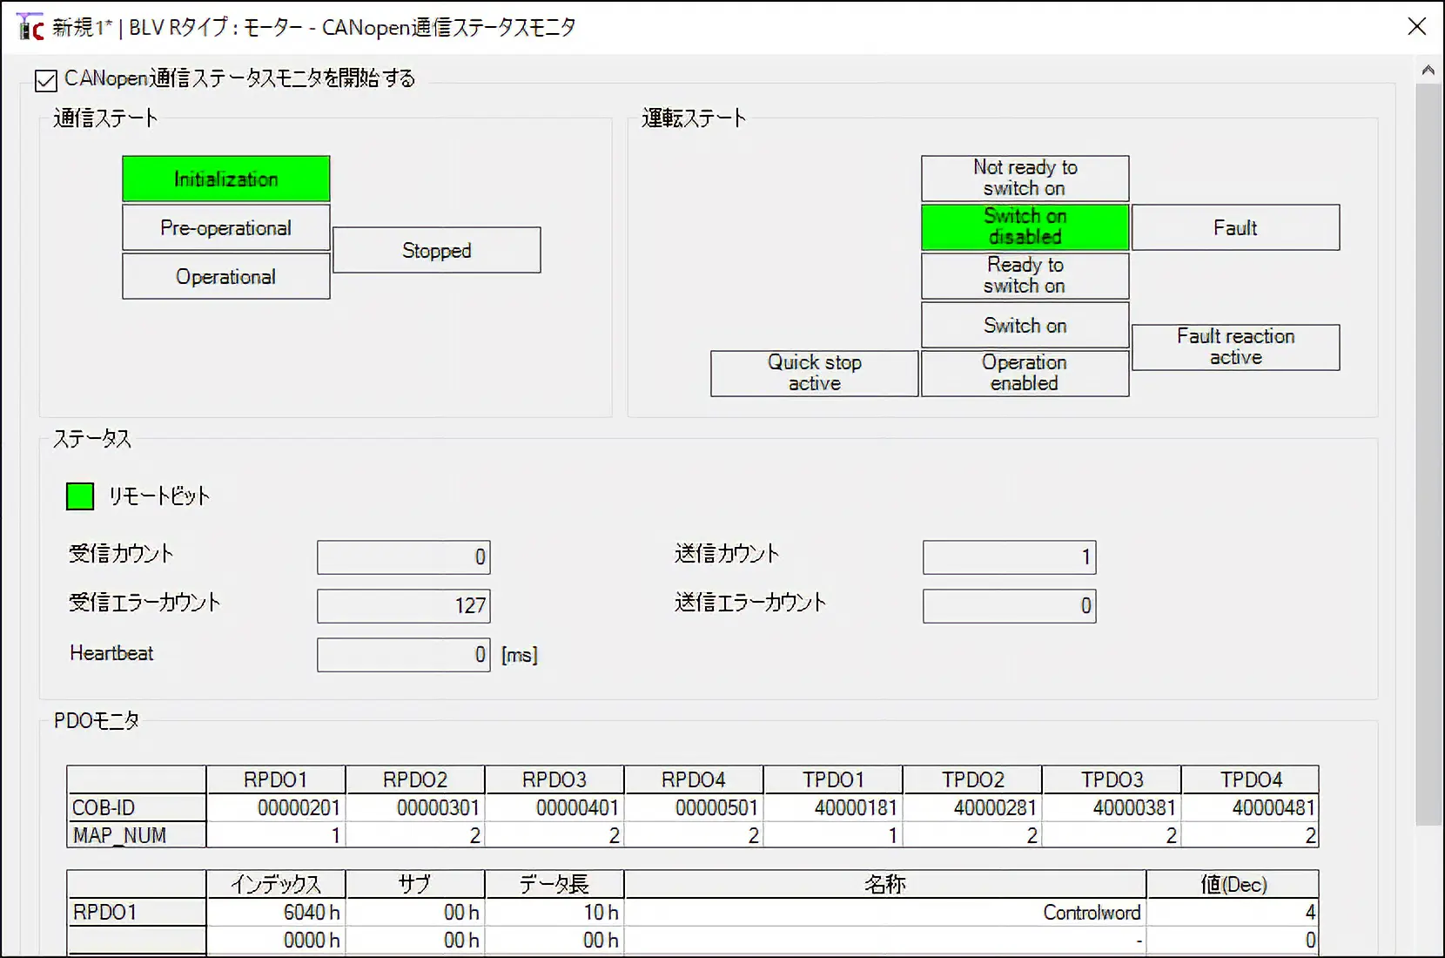Click the green リモートビット indicator
Image resolution: width=1445 pixels, height=958 pixels.
[80, 496]
